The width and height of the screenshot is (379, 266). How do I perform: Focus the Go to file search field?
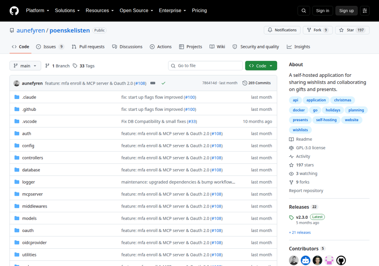tap(205, 66)
